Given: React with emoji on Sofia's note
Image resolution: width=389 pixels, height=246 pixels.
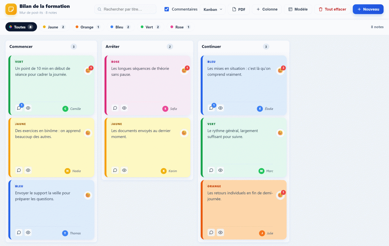Looking at the screenshot, I should [x=184, y=70].
